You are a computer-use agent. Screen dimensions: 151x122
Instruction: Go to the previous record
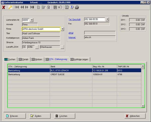point(22,7)
